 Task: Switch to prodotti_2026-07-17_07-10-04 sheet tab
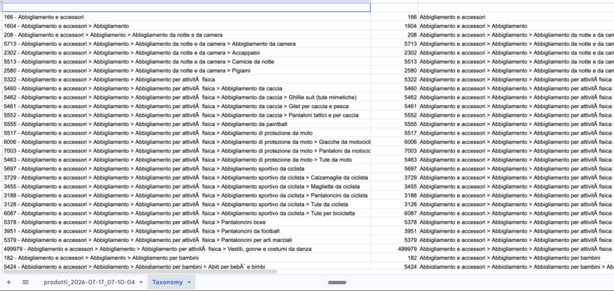[89, 282]
